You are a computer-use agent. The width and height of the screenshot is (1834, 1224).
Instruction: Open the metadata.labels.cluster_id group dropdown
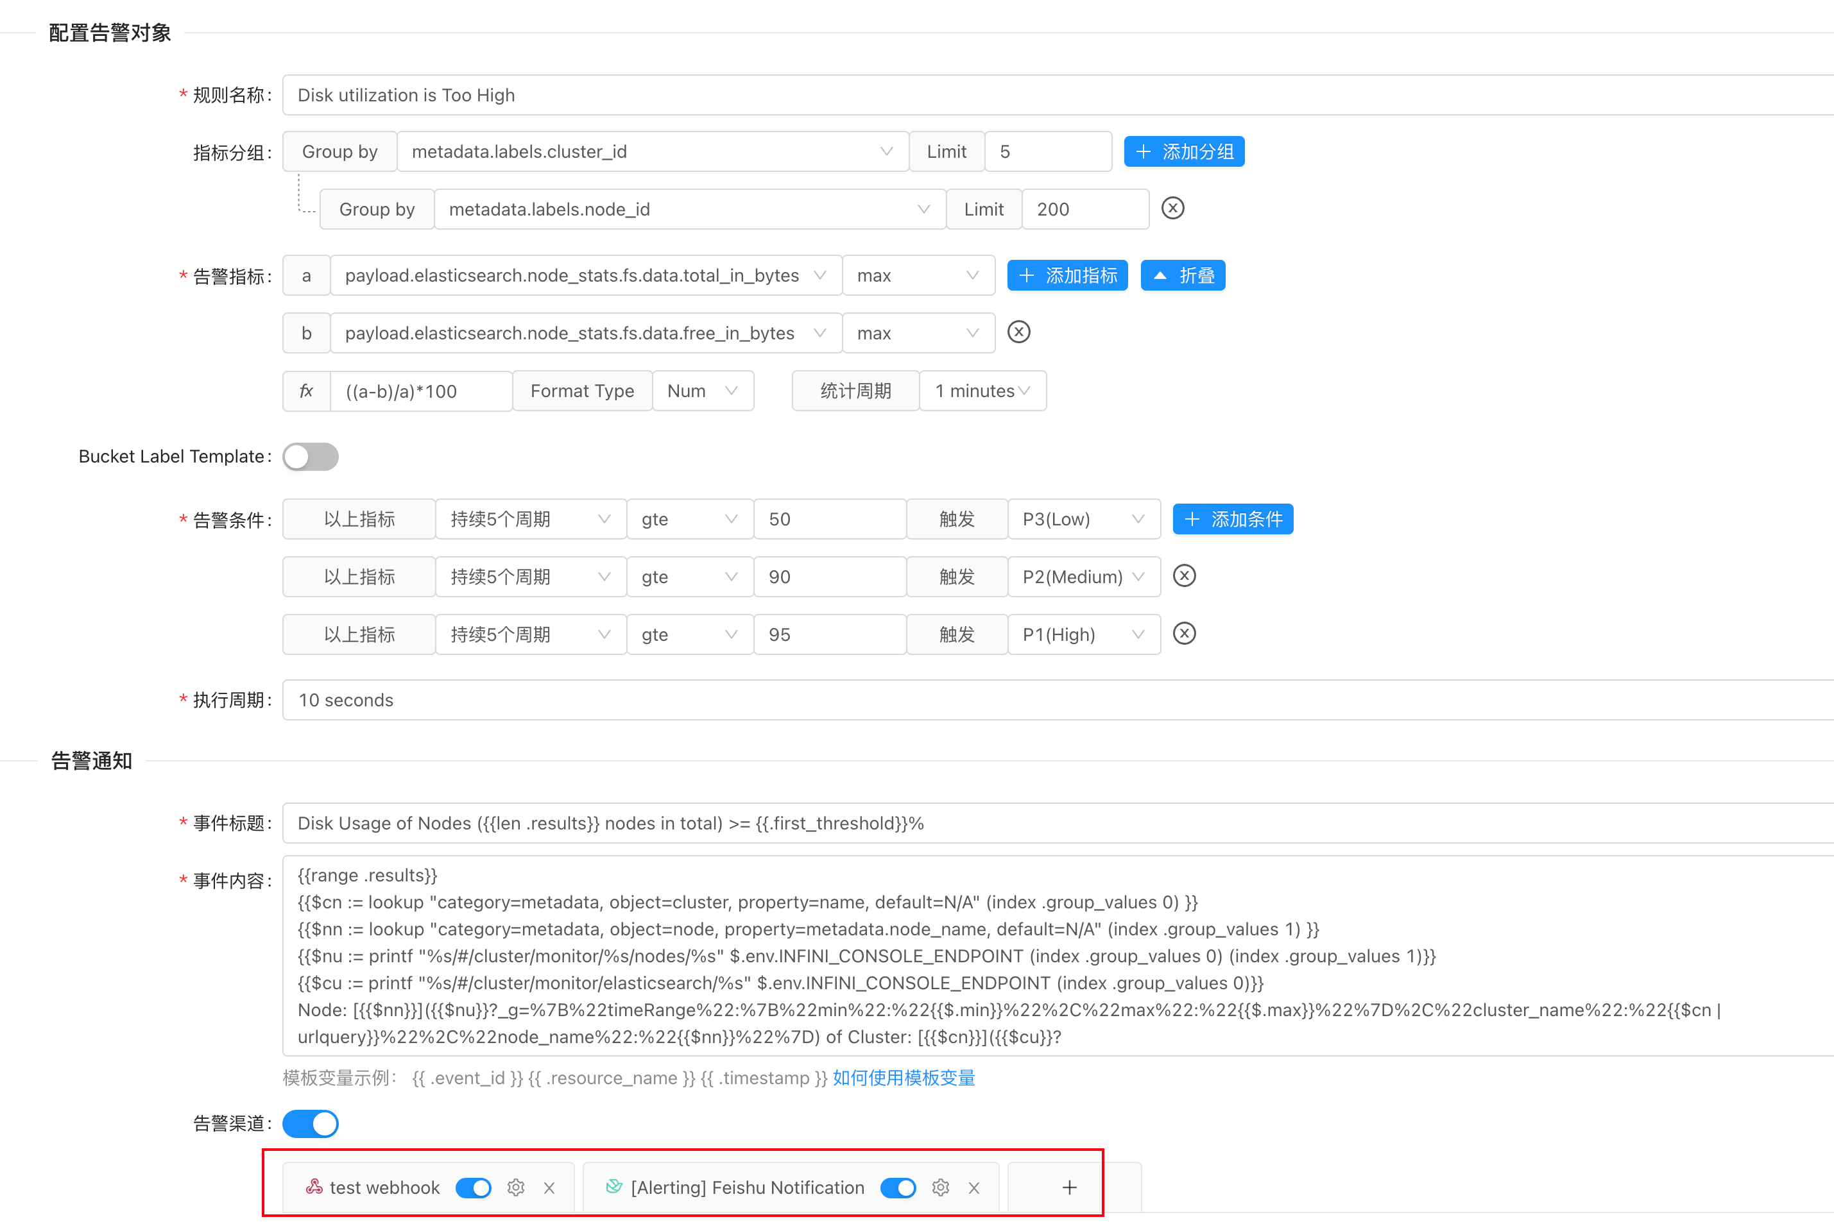(x=653, y=151)
